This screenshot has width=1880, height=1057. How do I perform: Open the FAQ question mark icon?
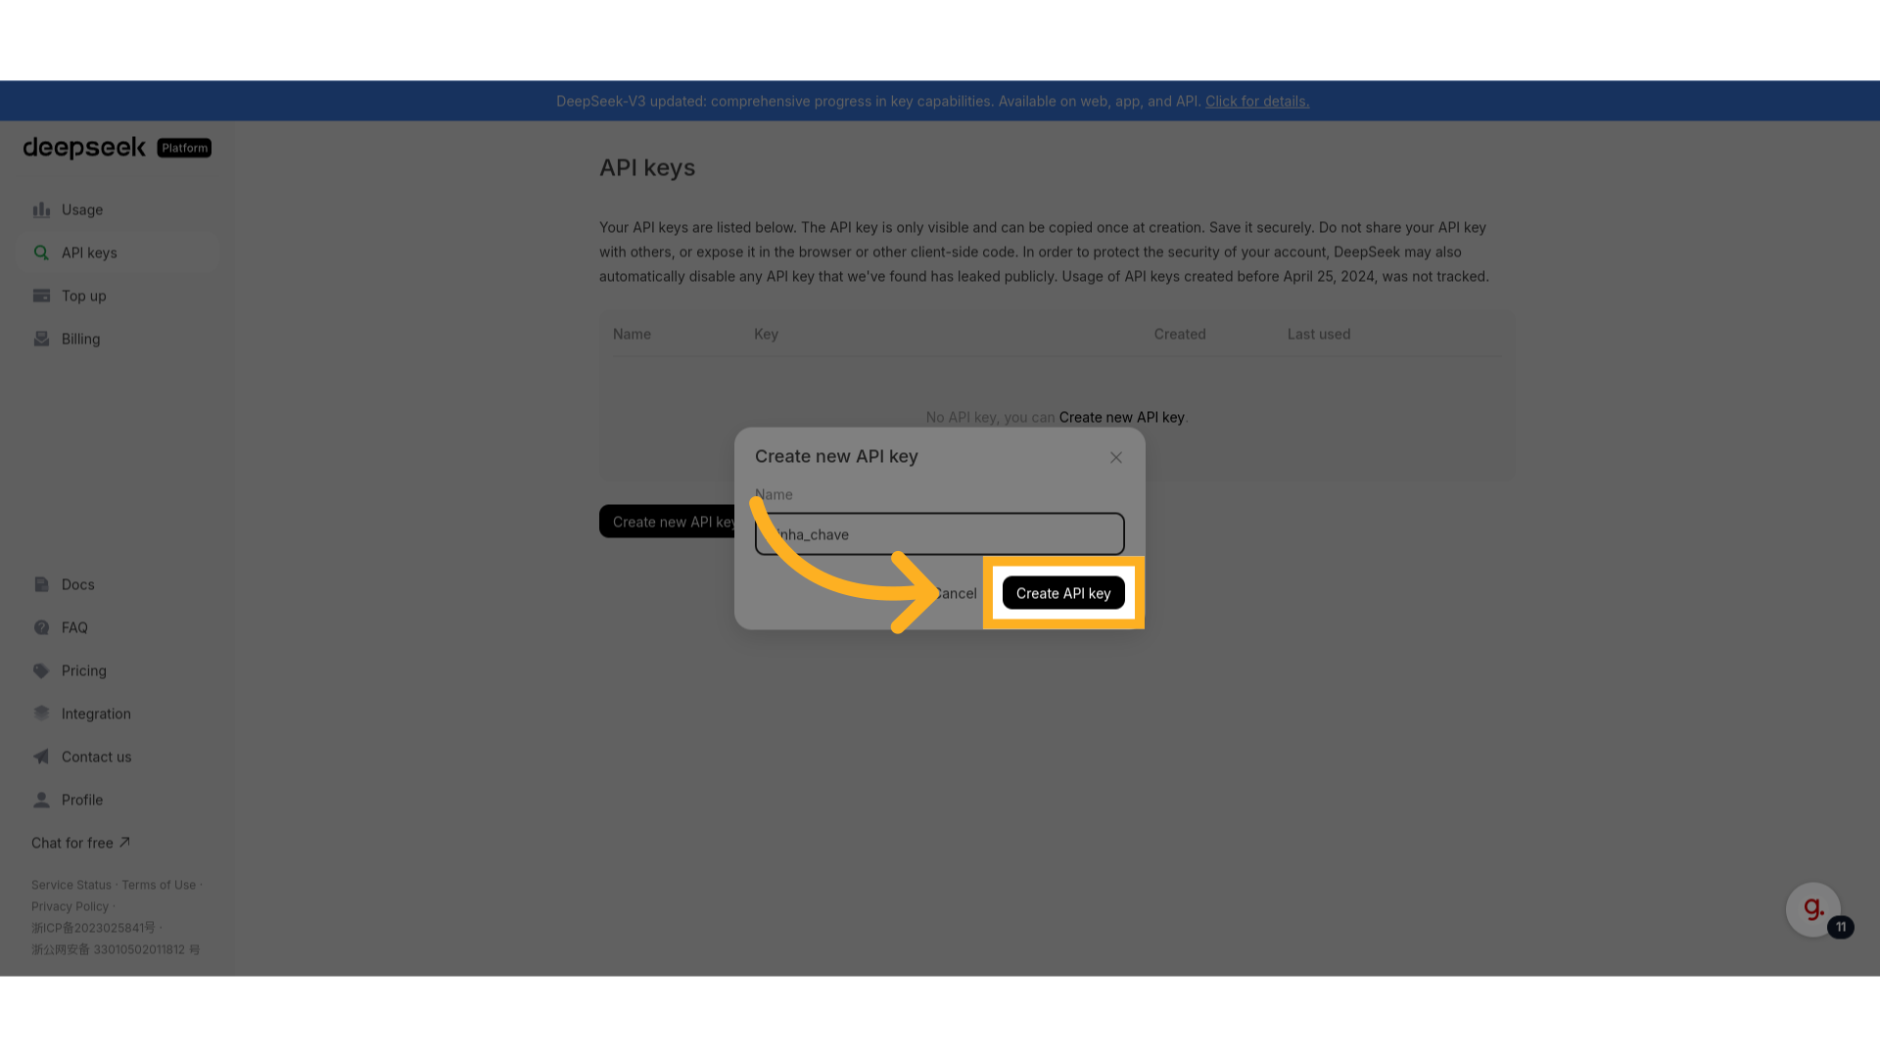(x=41, y=627)
